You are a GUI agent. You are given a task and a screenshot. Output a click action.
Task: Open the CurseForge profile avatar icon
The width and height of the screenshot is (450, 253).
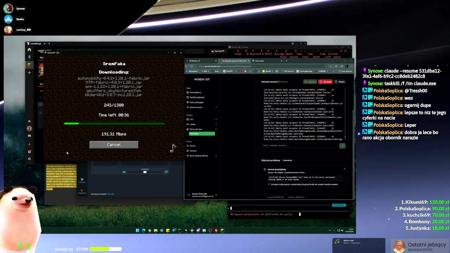coord(30,128)
